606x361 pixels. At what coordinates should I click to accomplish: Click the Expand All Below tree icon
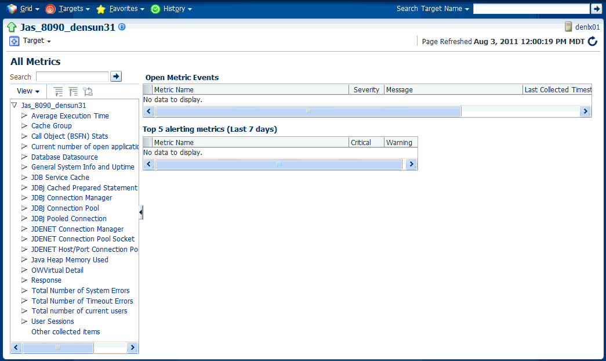coord(58,92)
